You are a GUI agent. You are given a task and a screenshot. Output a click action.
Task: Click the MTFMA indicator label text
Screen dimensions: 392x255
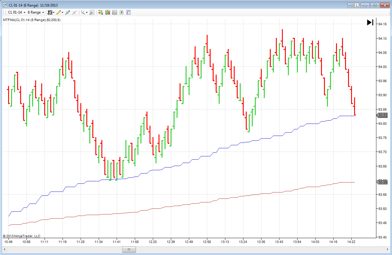click(x=32, y=20)
